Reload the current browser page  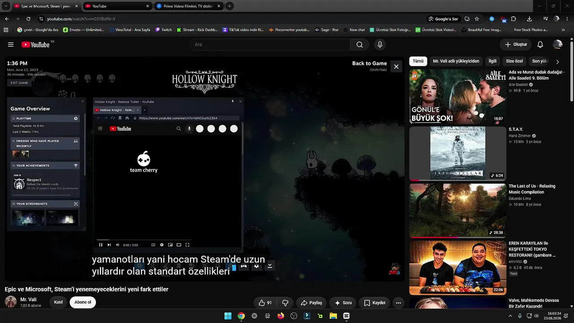28,19
